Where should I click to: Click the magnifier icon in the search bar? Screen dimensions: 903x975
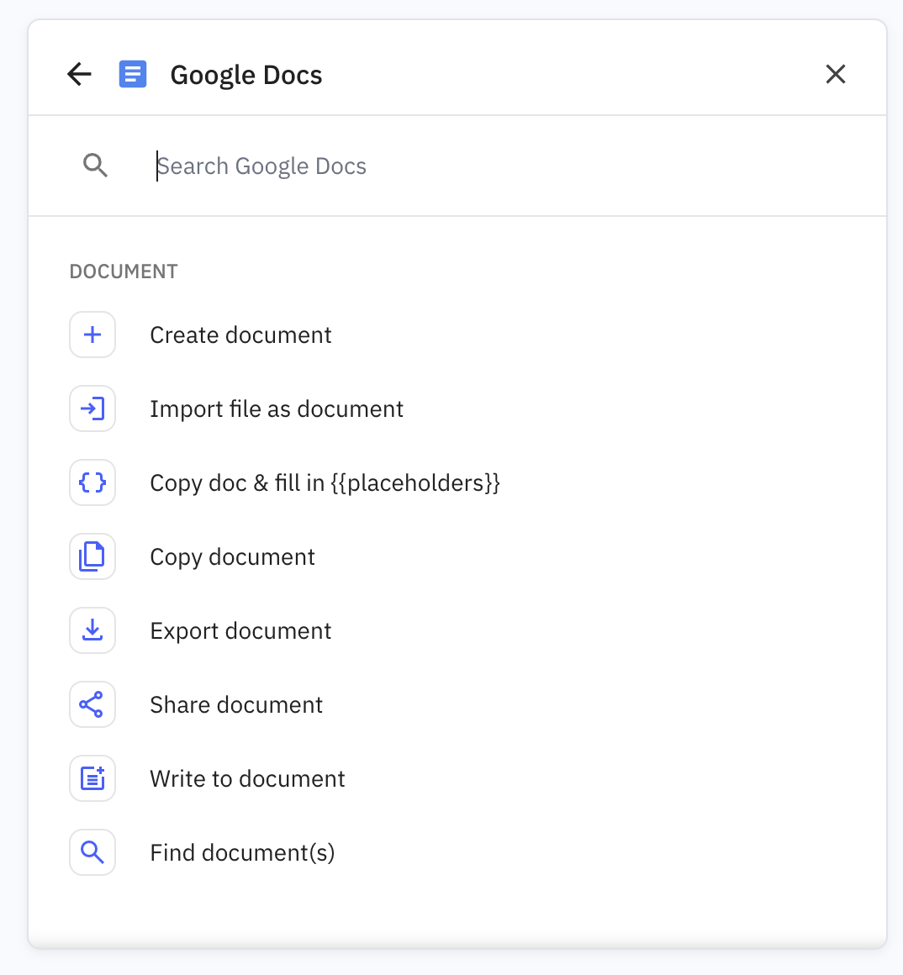[x=96, y=166]
